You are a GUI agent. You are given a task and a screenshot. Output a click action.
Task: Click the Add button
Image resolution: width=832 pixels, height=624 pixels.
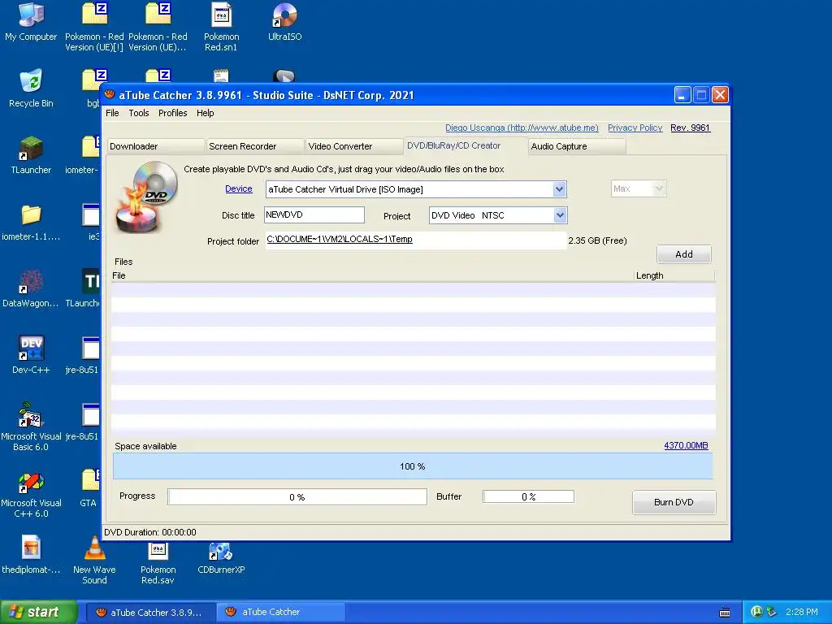684,254
